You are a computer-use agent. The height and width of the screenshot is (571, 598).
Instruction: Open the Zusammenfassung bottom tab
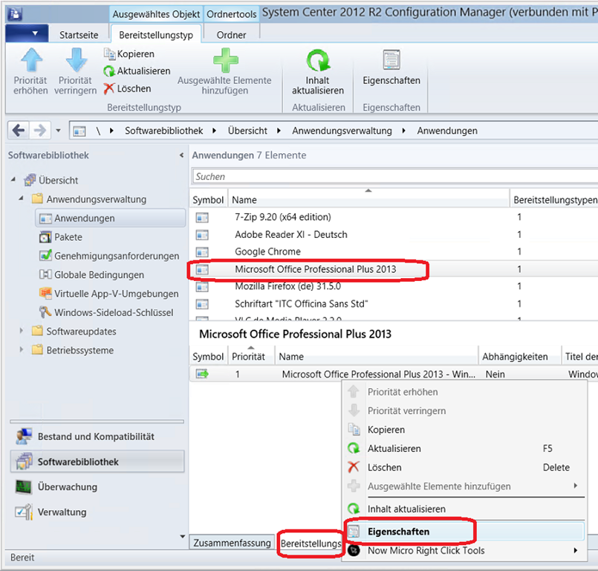coord(232,543)
